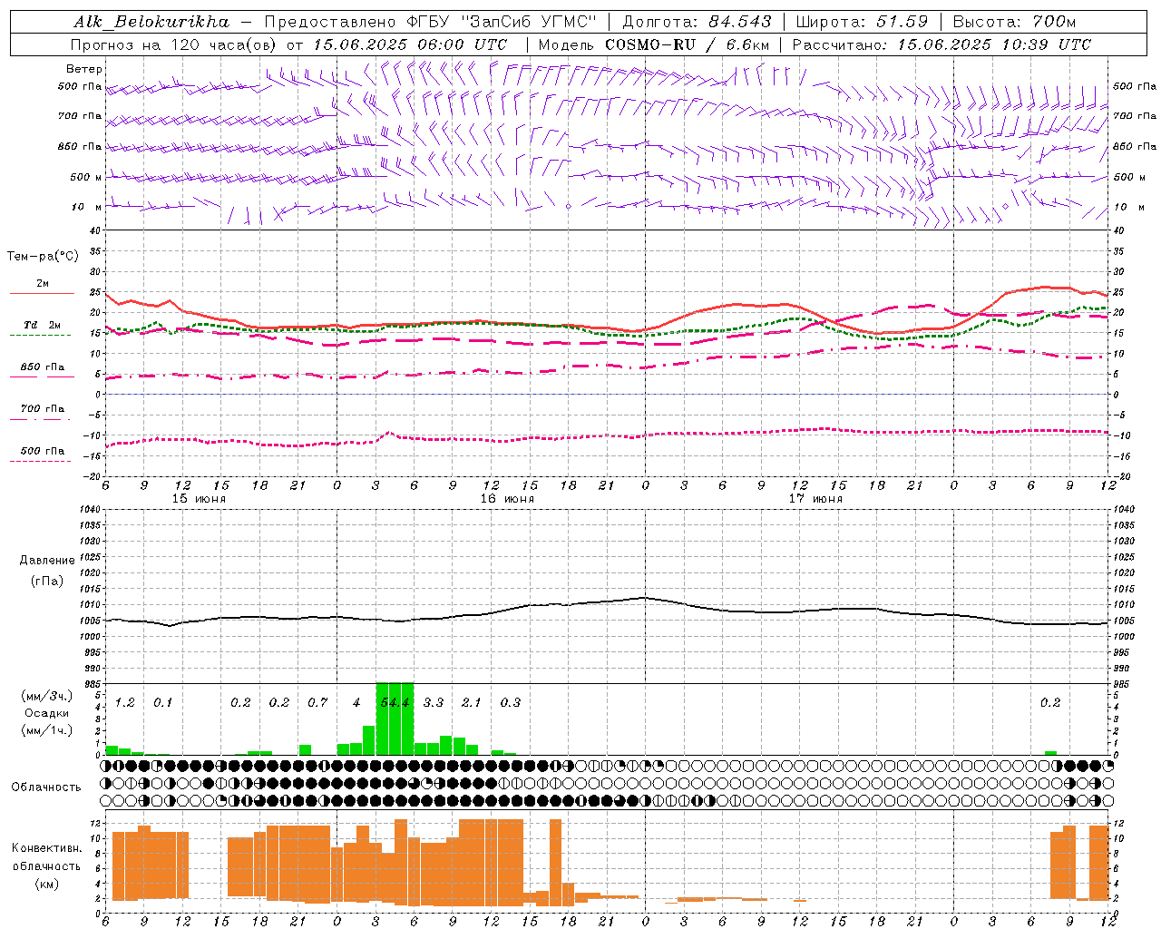Click the 'Облачность' cloud cover label
Screen dimensions: 1161x929
46,787
